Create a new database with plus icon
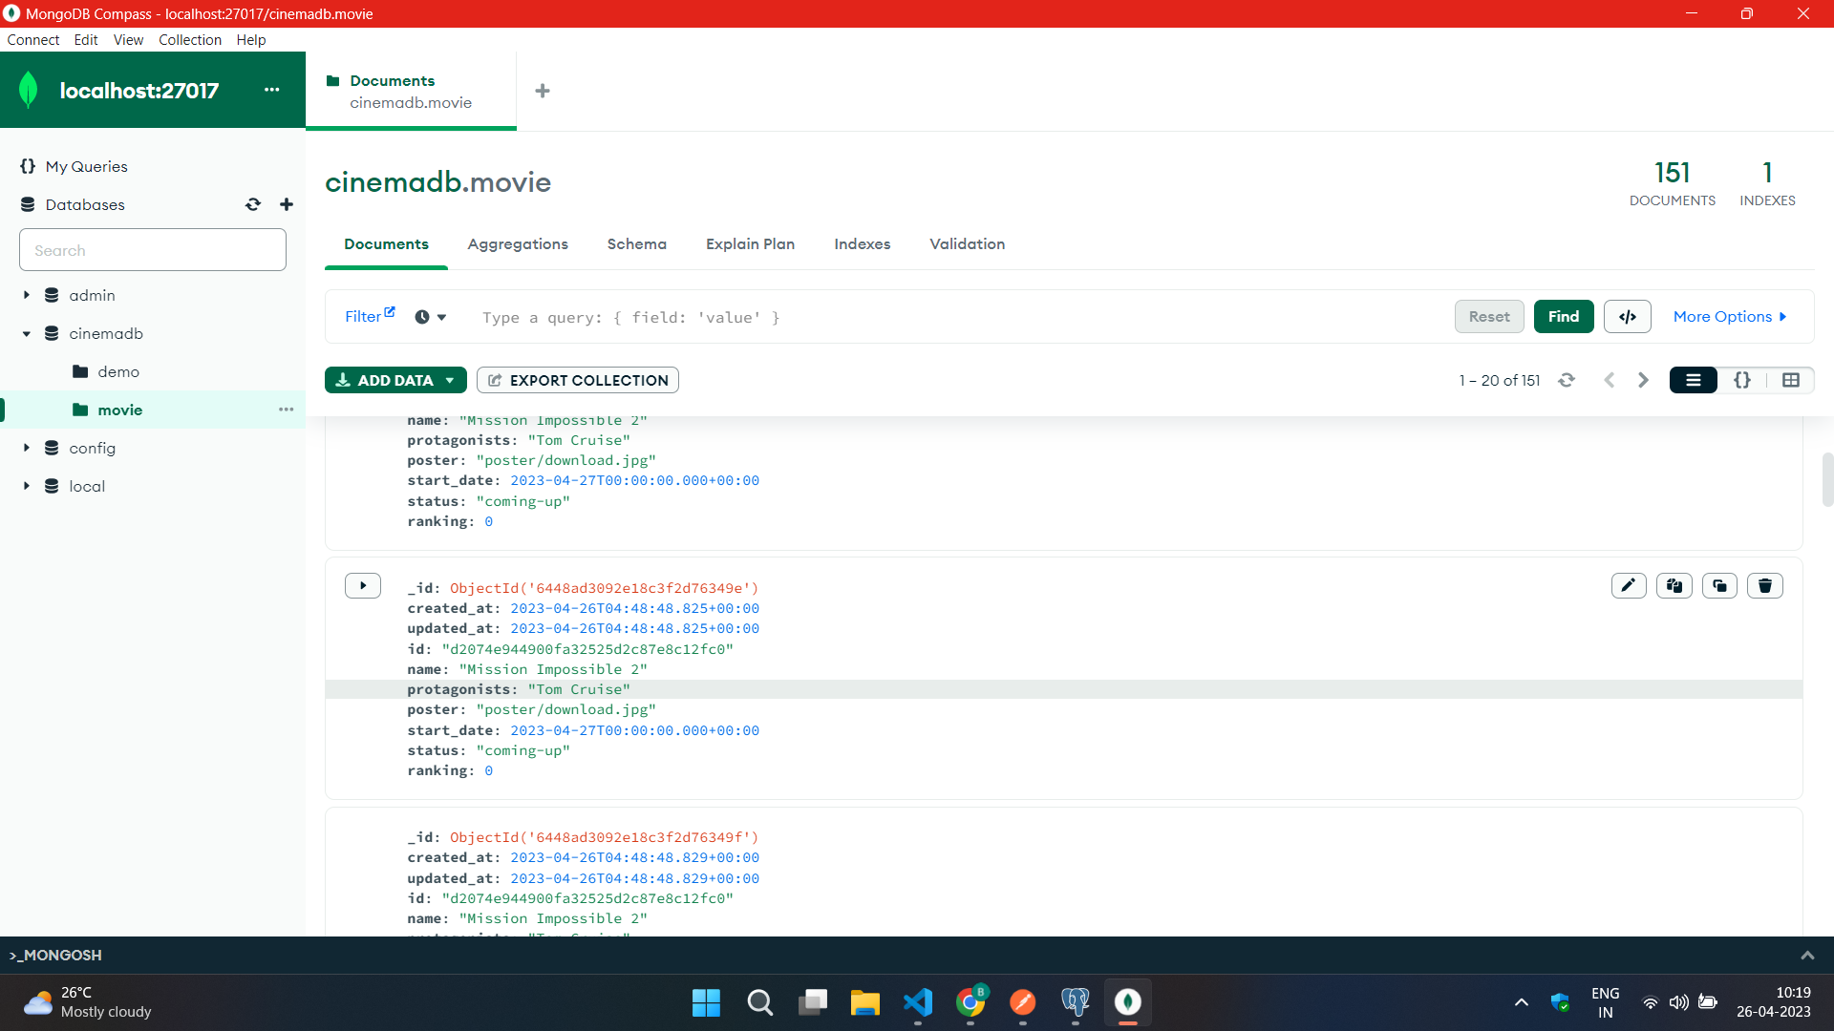The image size is (1834, 1031). pos(287,204)
